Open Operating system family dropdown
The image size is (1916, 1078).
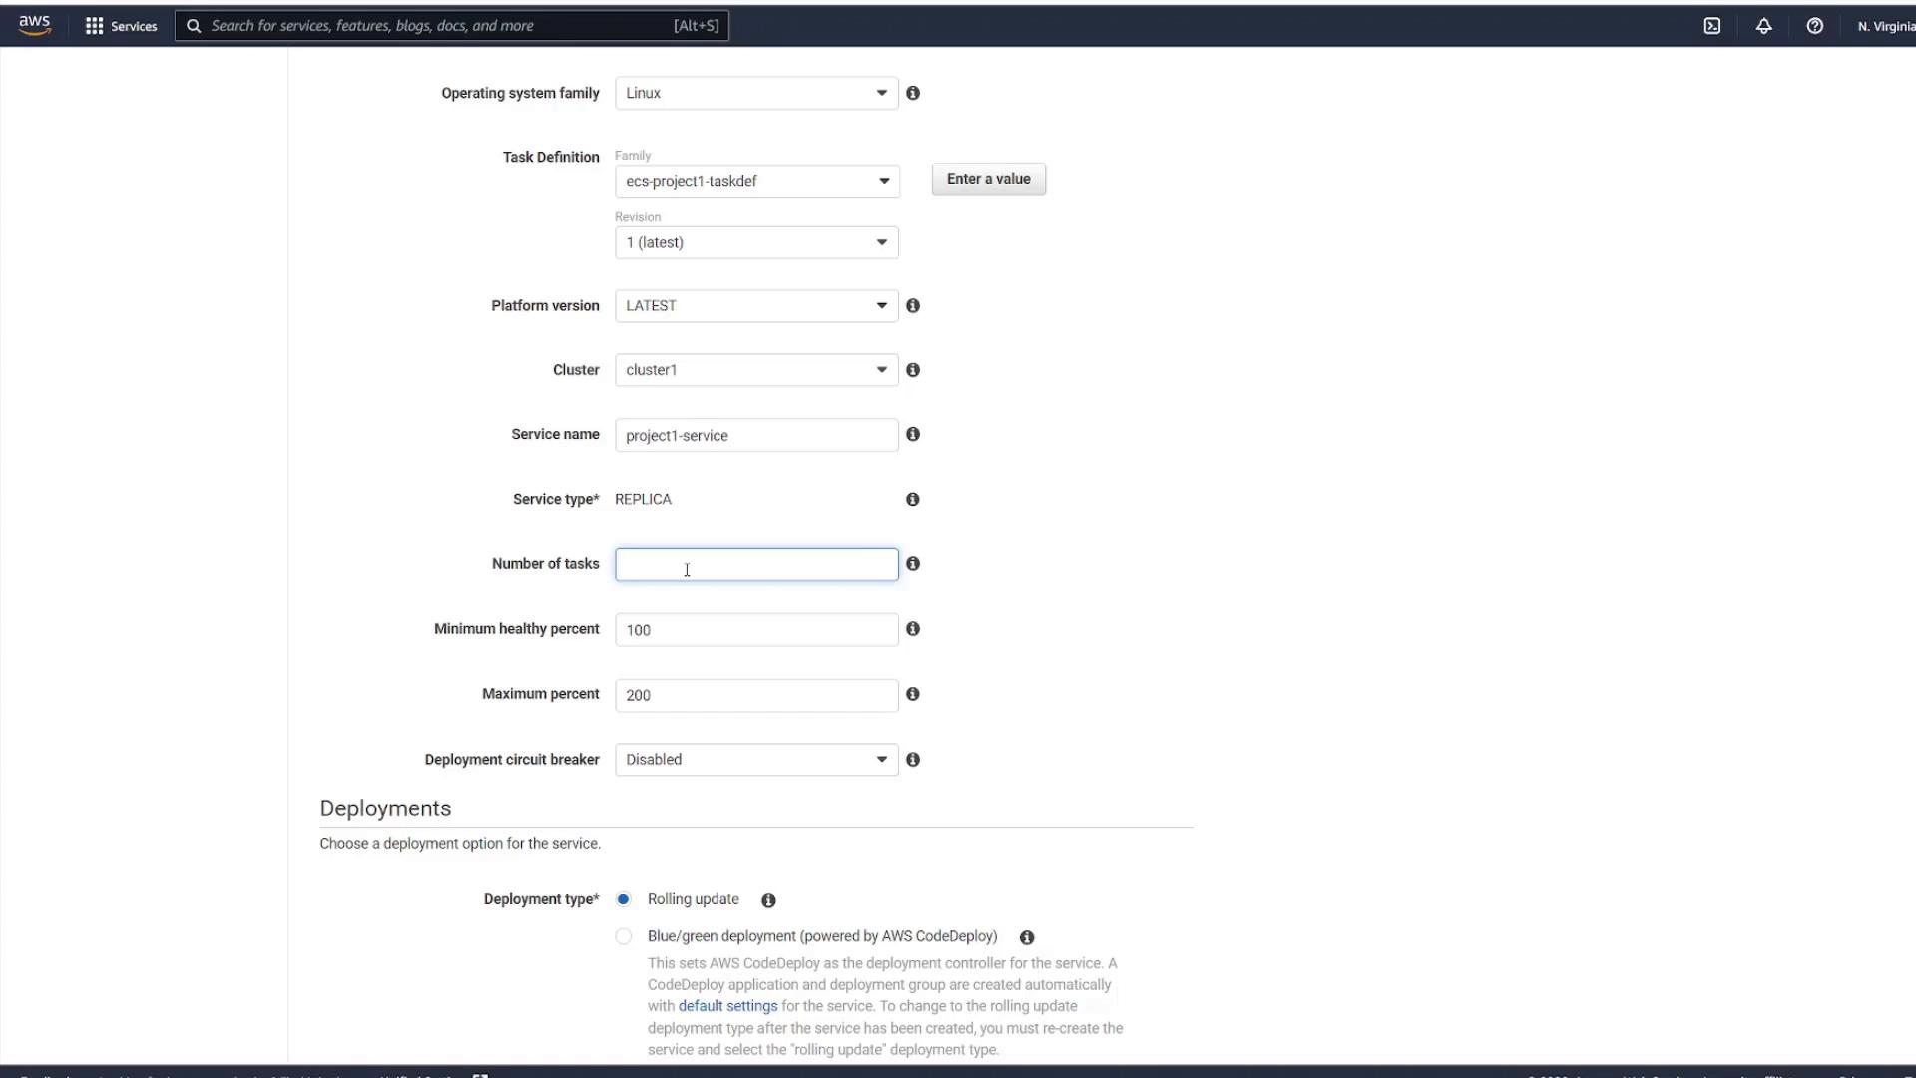click(x=756, y=93)
